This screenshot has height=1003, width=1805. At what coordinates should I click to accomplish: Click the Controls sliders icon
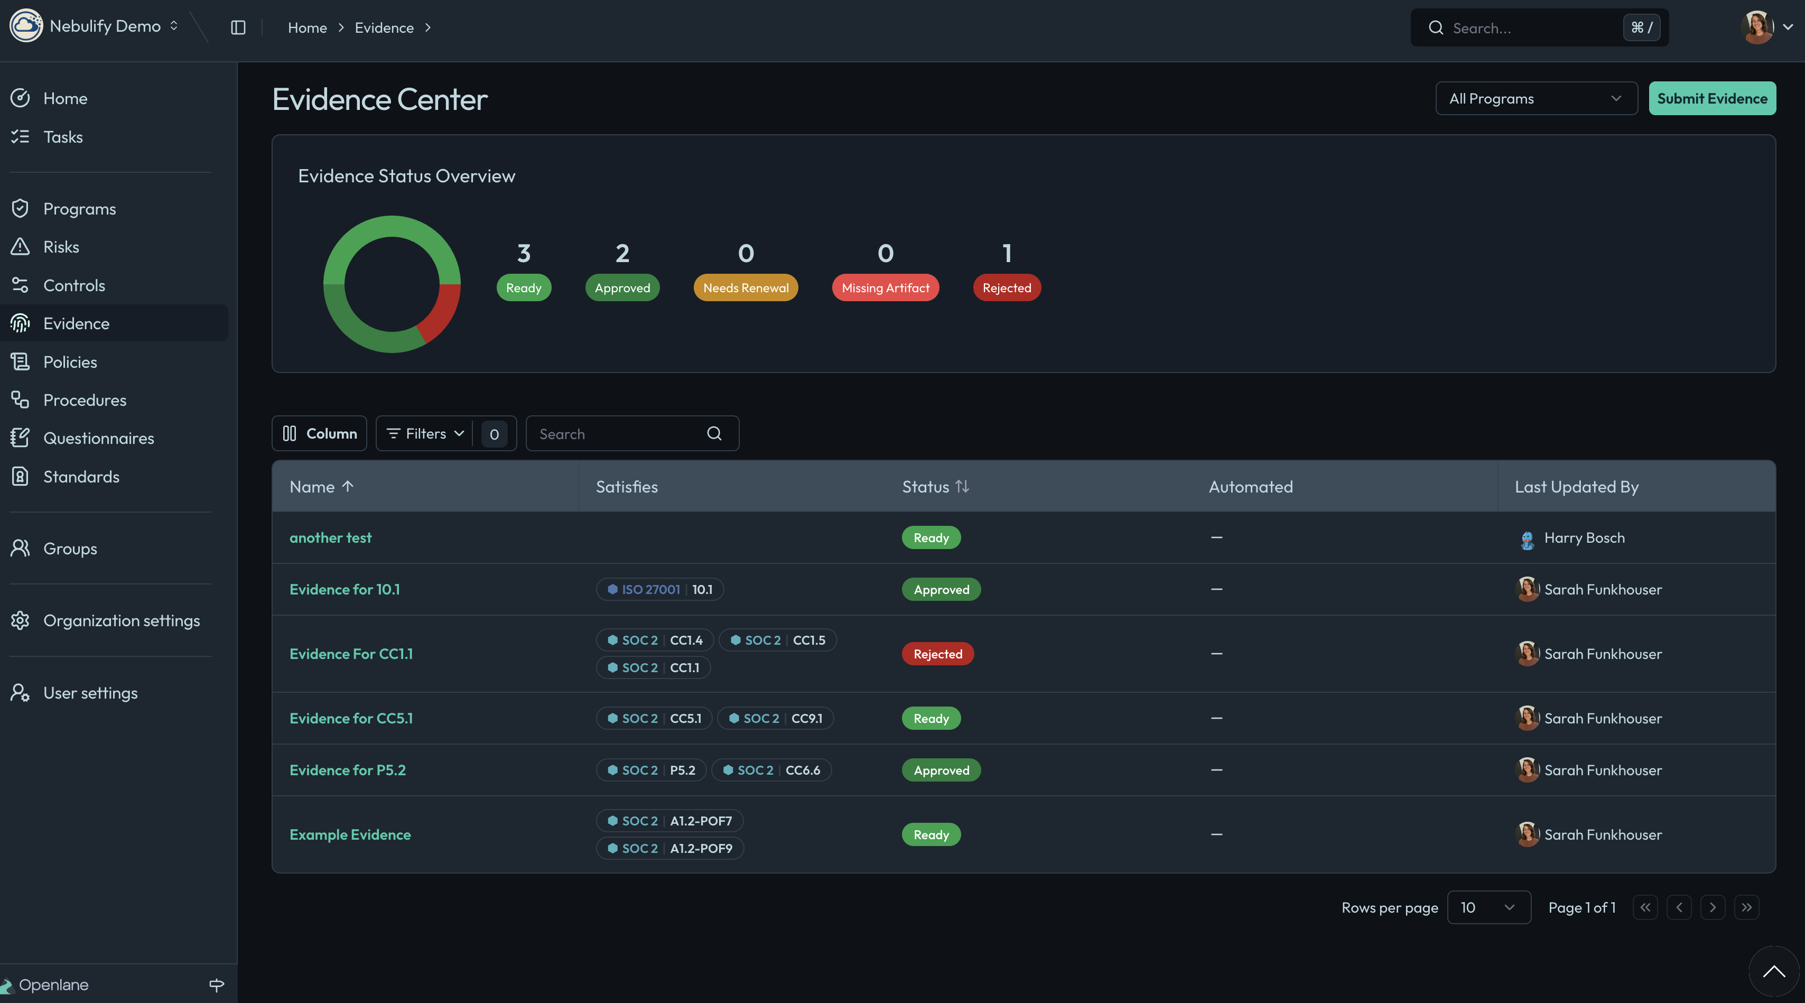(x=20, y=285)
